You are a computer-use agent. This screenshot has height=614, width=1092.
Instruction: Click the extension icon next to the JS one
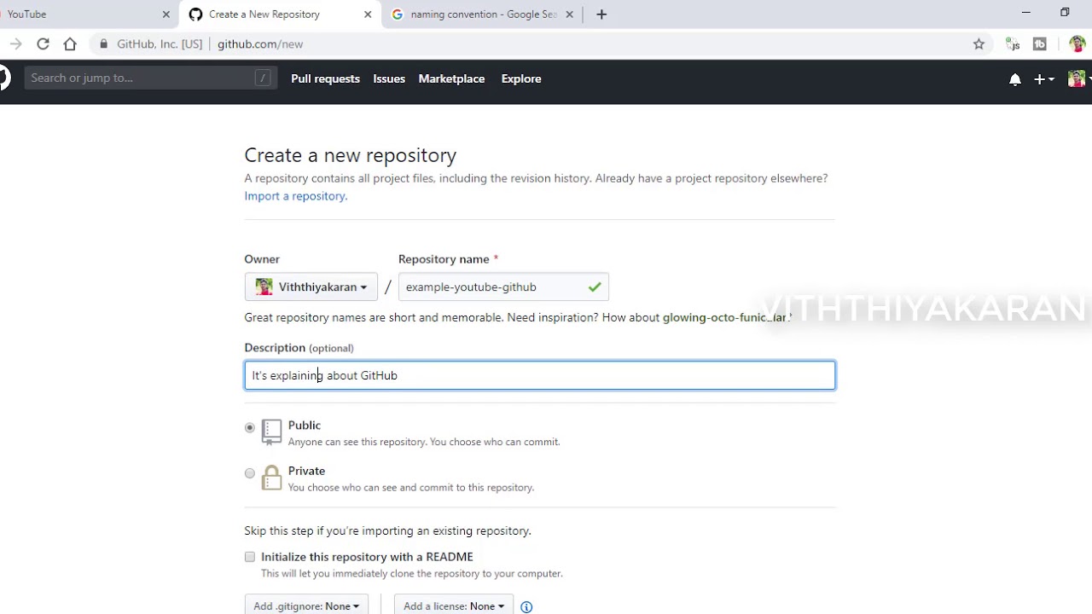1040,44
